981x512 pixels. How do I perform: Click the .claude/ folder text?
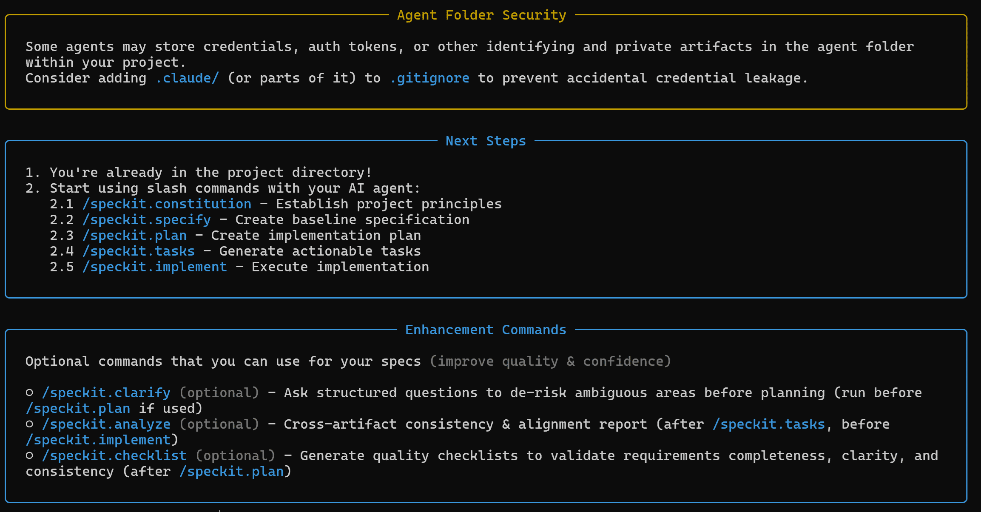click(x=187, y=78)
